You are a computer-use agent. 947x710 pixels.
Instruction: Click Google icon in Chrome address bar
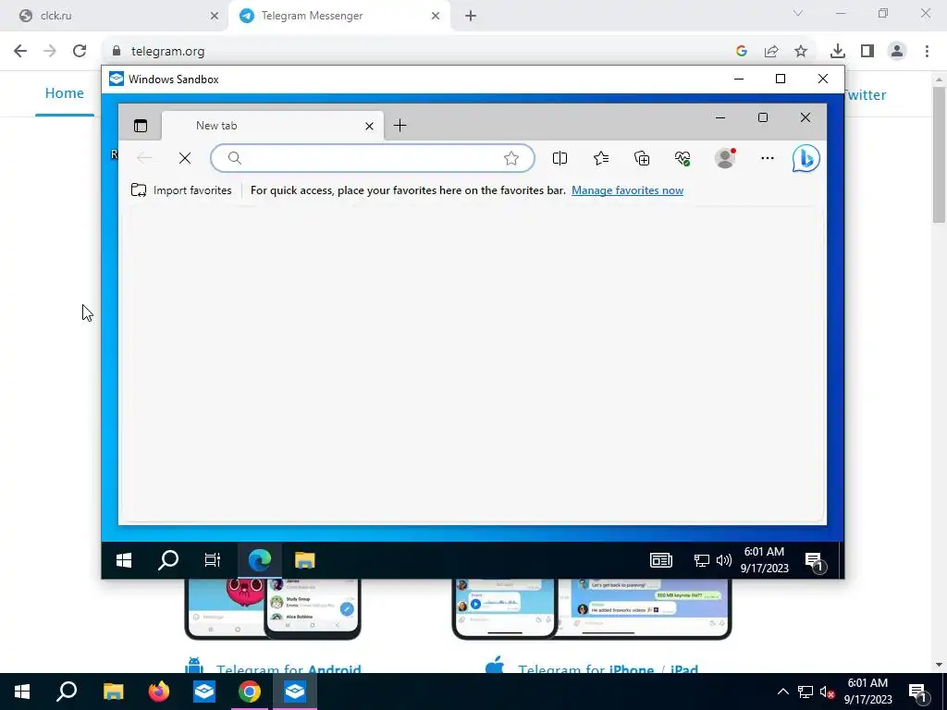coord(742,51)
